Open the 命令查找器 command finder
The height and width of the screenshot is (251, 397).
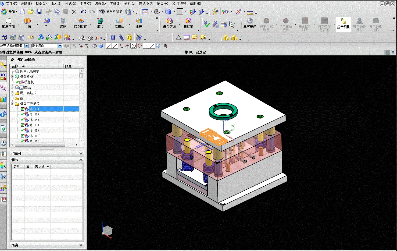[111, 12]
